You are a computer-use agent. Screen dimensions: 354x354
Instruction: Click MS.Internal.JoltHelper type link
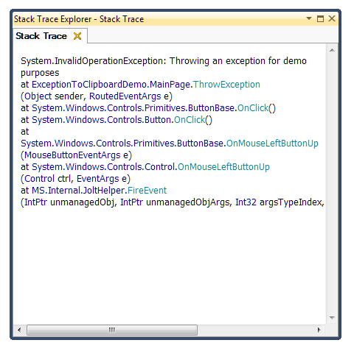tap(78, 191)
